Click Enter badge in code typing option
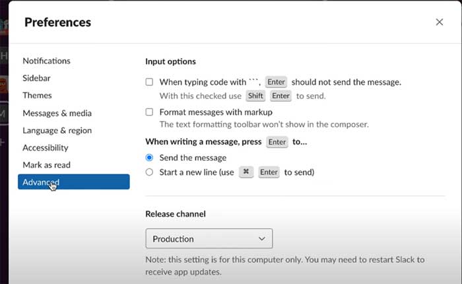The image size is (462, 284). 276,82
